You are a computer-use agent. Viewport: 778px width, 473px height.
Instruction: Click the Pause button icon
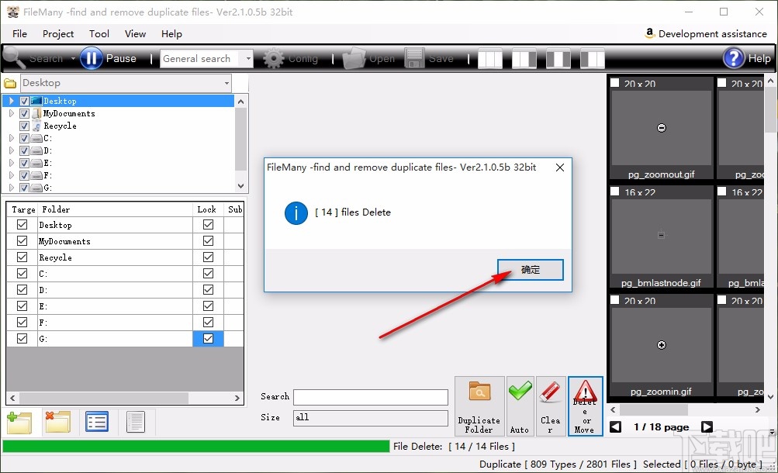point(92,58)
